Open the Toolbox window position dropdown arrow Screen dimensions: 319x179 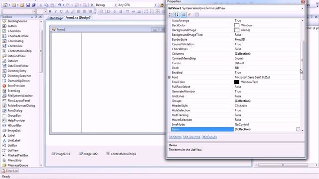(32, 17)
